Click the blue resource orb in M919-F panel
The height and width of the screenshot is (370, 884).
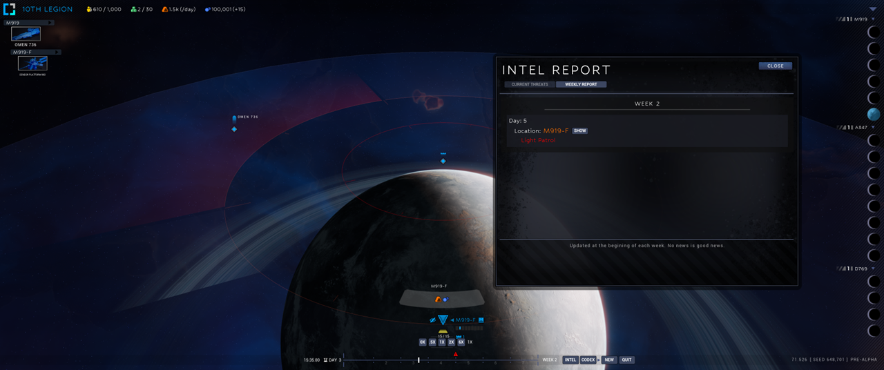pos(445,300)
